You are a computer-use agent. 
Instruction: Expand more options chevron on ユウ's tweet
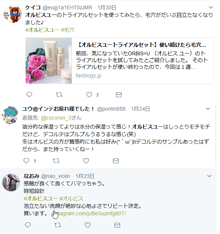click(208, 109)
